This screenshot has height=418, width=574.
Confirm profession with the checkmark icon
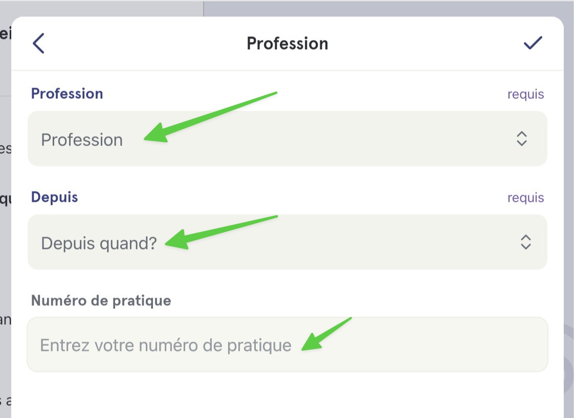click(x=533, y=43)
